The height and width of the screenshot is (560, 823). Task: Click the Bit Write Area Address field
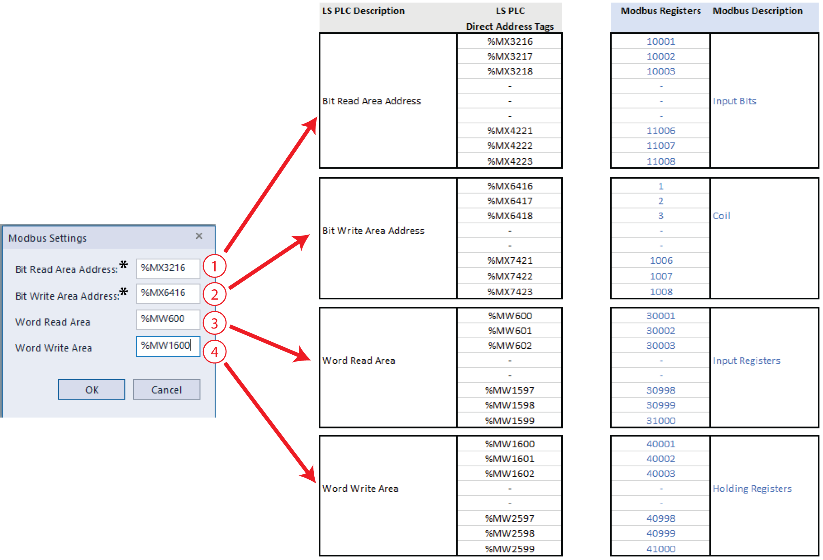coord(168,293)
